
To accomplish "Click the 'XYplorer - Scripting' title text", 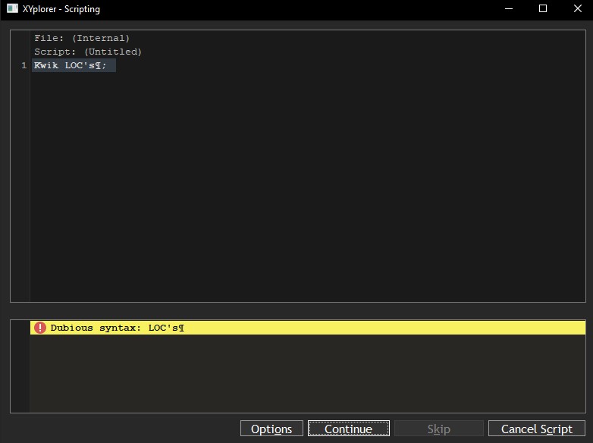I will click(62, 9).
